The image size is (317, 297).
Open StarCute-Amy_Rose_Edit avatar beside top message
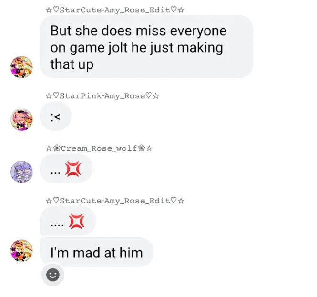[21, 67]
